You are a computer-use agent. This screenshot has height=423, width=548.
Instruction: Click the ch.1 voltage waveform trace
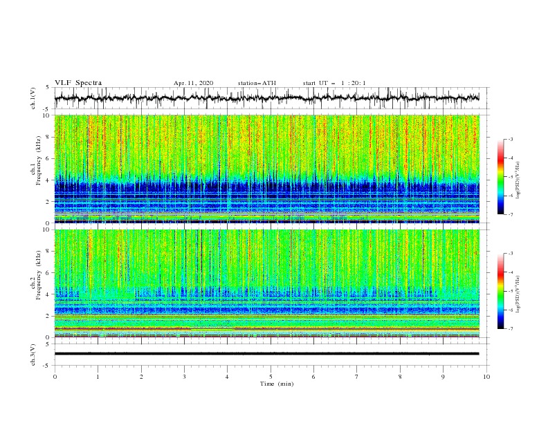pyautogui.click(x=266, y=98)
